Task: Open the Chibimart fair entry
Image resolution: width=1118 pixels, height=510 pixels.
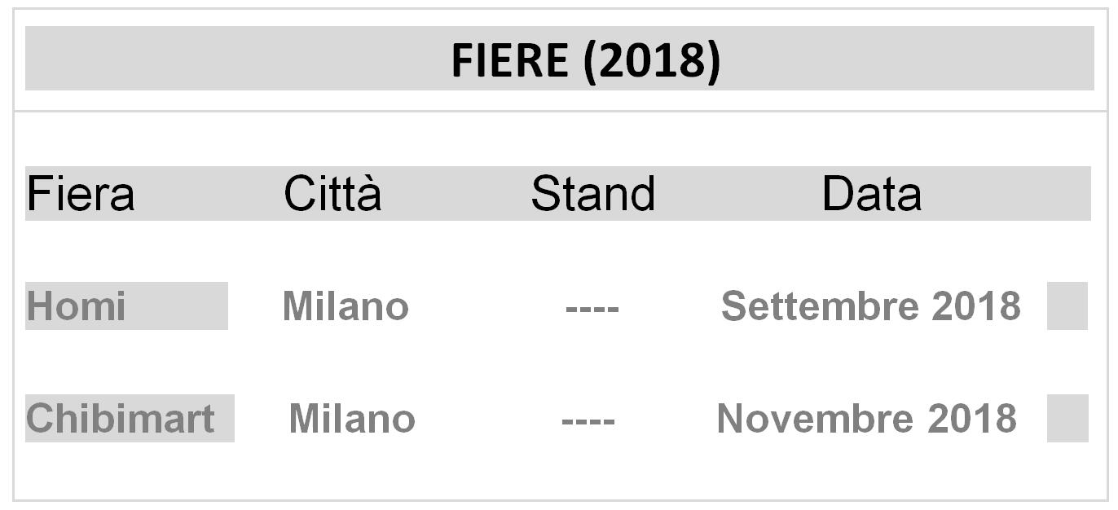Action: [121, 419]
